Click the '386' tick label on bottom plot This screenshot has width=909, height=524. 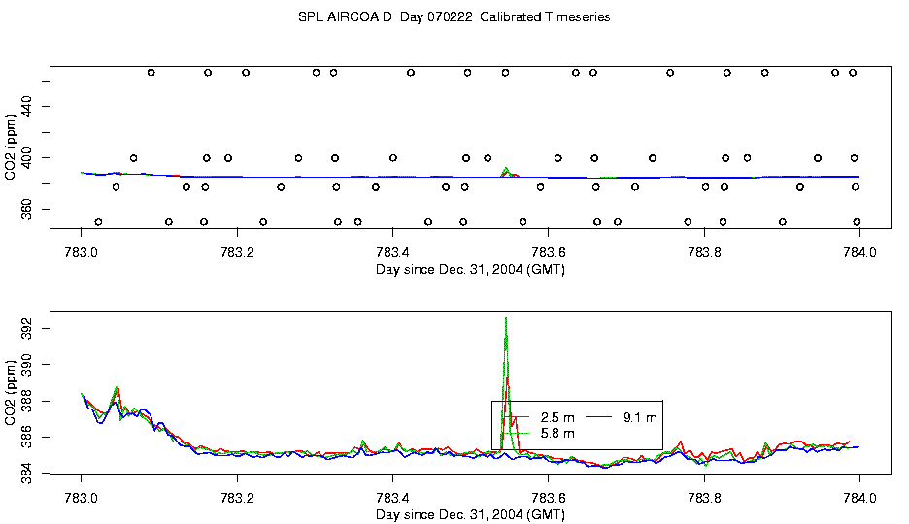tap(26, 437)
